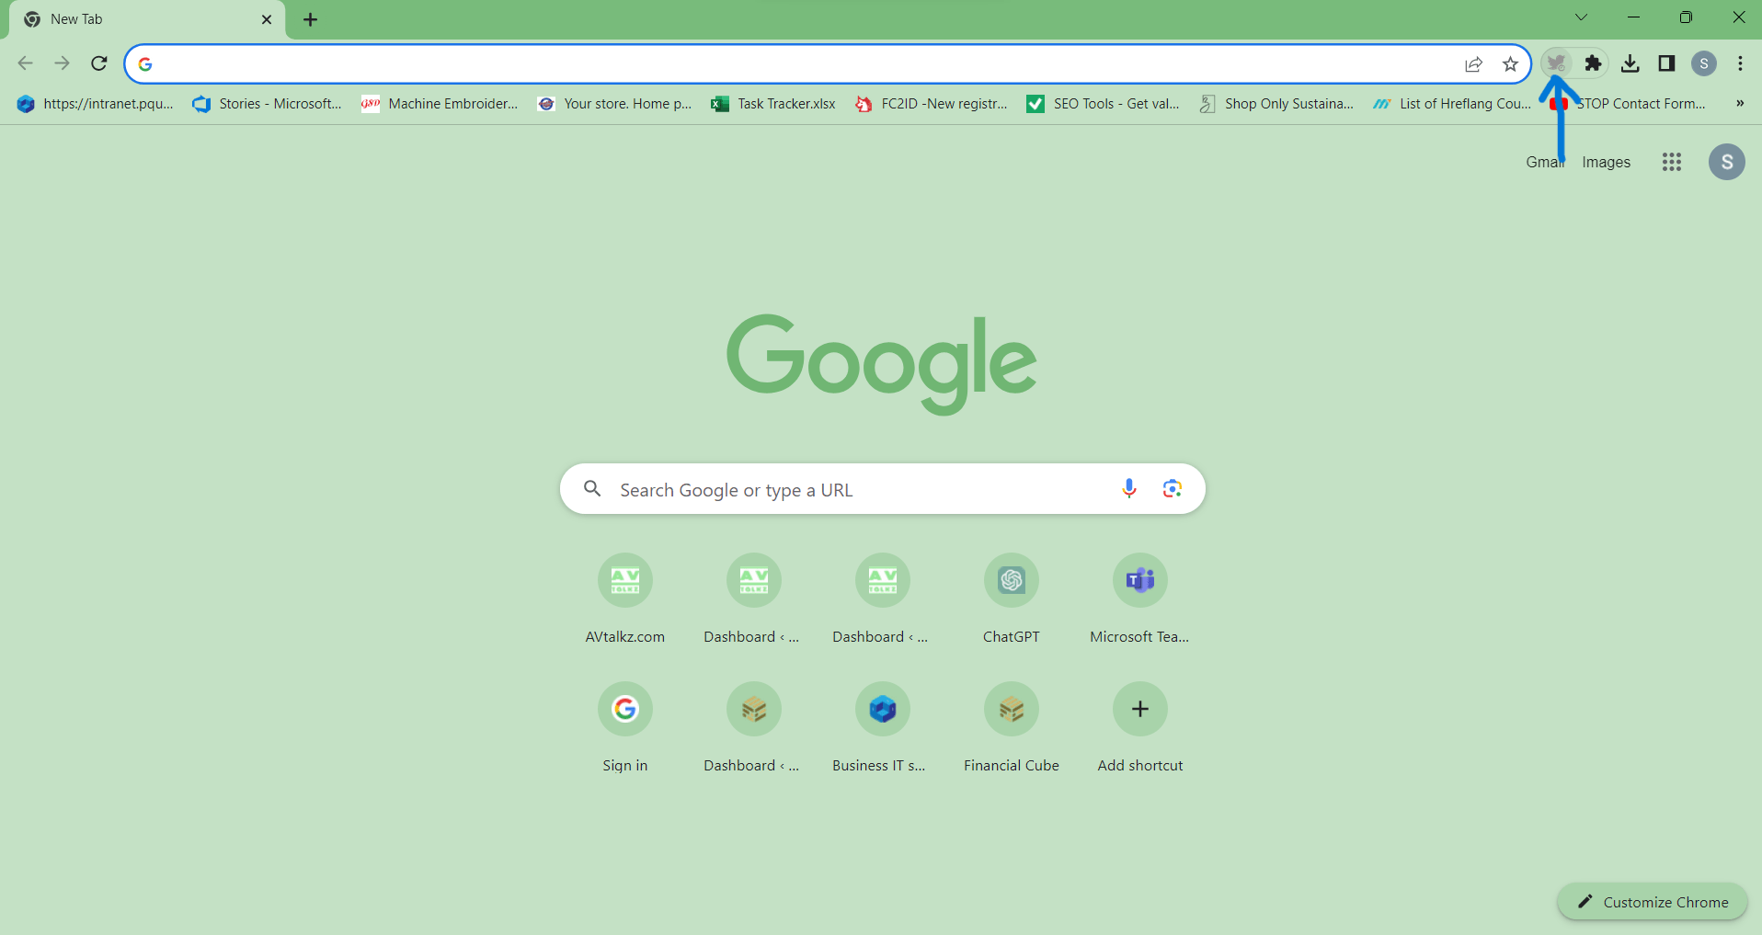The image size is (1762, 935).
Task: Bookmark this tab with star icon
Action: pos(1510,63)
